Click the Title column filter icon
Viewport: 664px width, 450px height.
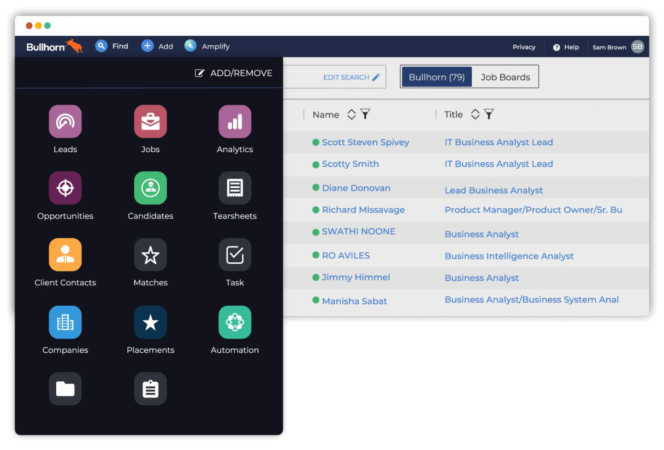pos(489,114)
